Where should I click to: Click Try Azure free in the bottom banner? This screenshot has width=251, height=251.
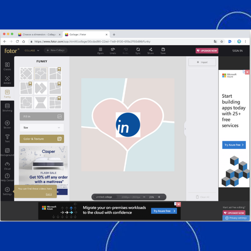click(x=164, y=211)
